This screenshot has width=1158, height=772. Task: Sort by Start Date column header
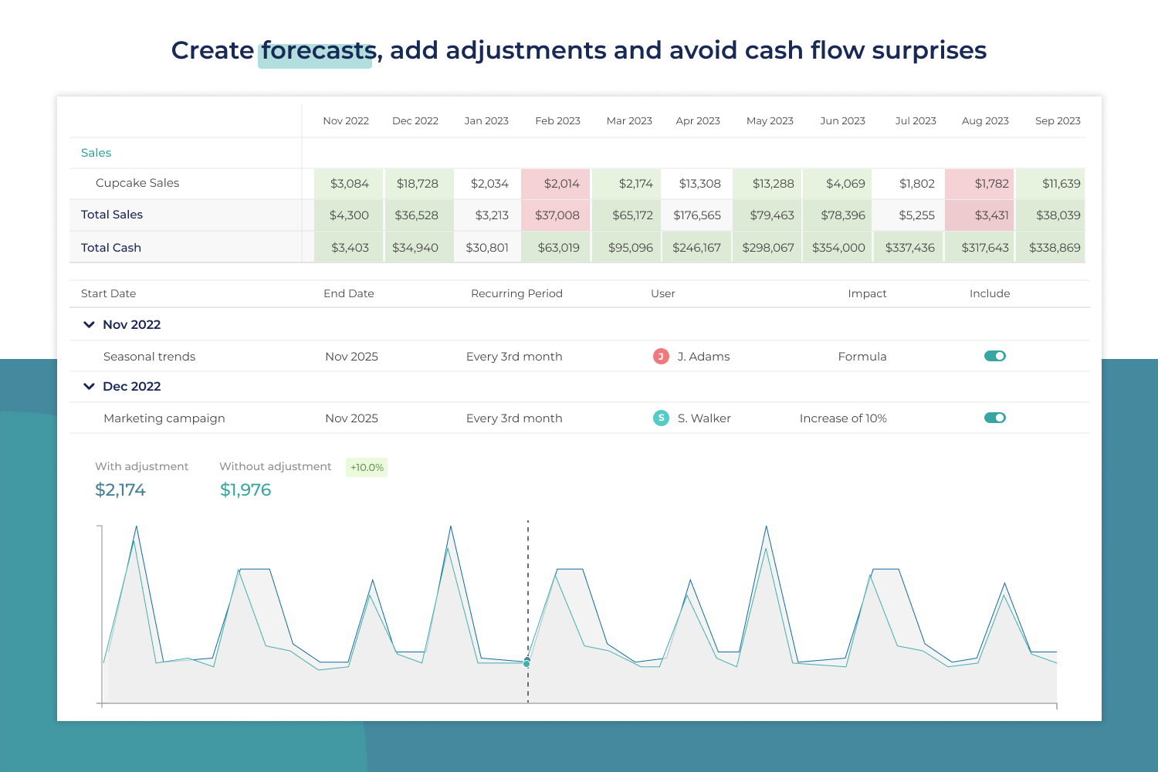108,293
